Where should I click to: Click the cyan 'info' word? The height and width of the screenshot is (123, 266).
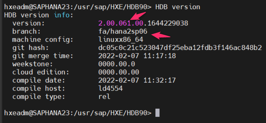pos(62,15)
